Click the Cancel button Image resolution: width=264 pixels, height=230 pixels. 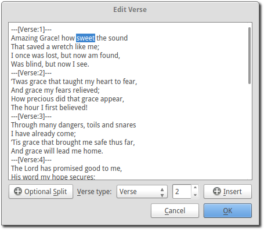coord(175,210)
